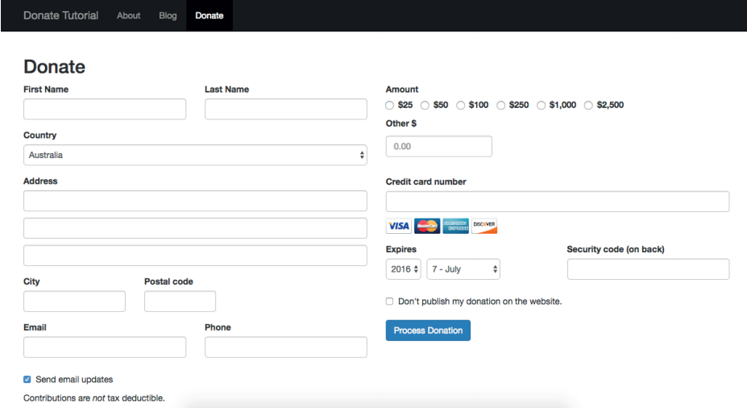
Task: Click into the Other $ amount field
Action: click(438, 146)
